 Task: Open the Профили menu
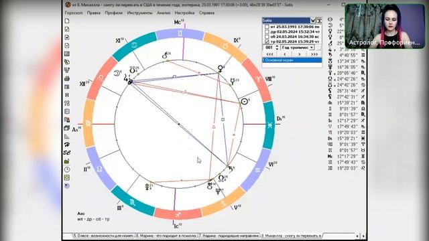(x=114, y=13)
